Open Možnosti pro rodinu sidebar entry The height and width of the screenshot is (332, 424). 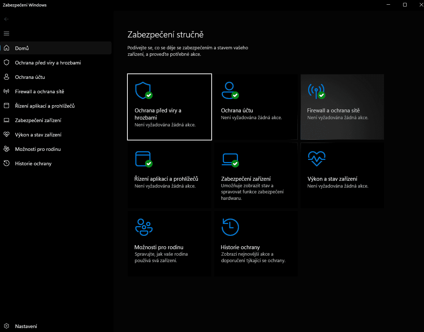click(56, 149)
